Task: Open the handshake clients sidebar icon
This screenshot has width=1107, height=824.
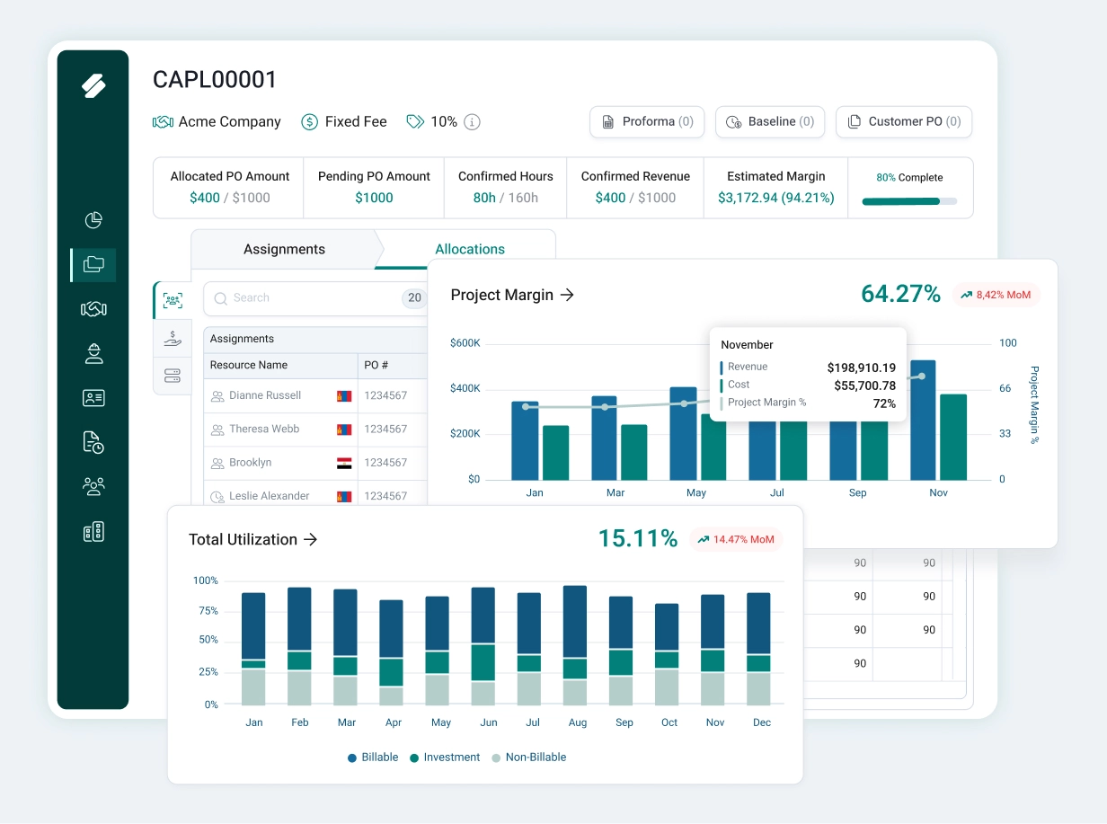Action: (93, 309)
